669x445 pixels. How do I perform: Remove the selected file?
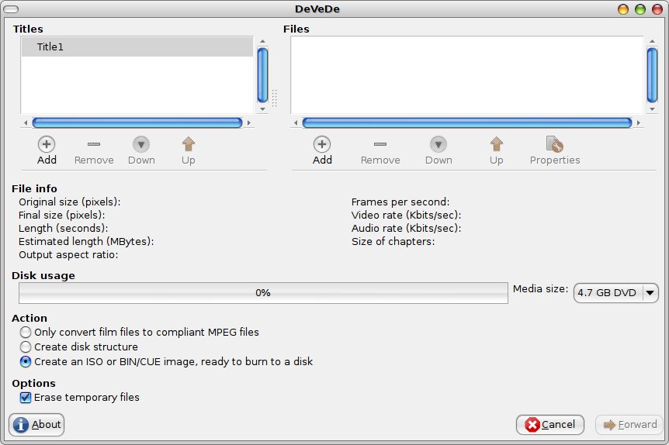[380, 151]
